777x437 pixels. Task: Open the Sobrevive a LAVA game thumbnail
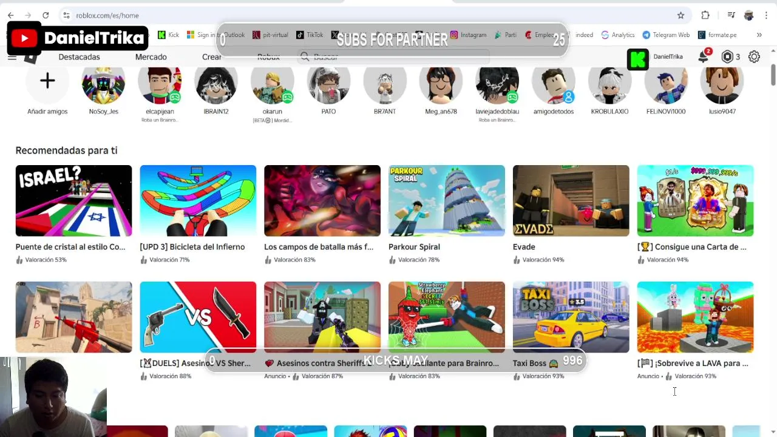(695, 317)
